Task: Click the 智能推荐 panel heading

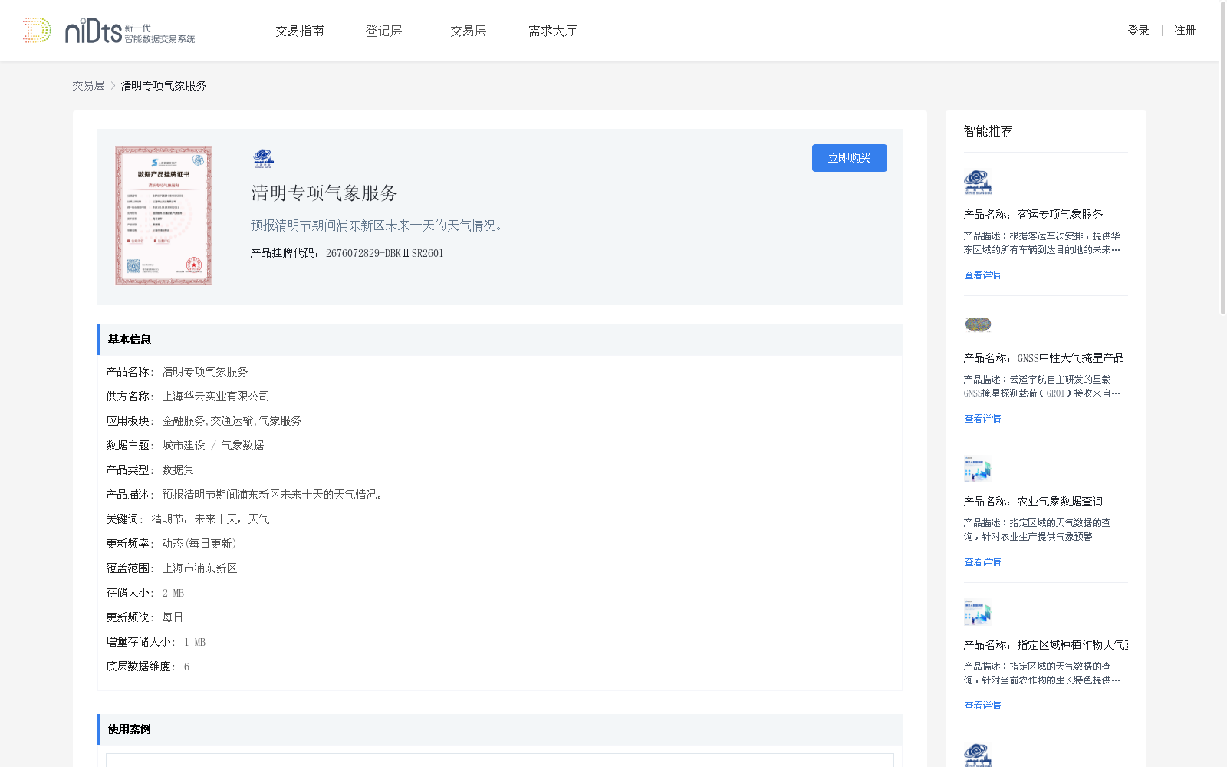Action: click(x=988, y=131)
